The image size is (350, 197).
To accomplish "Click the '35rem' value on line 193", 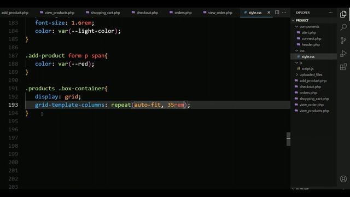I will [176, 105].
